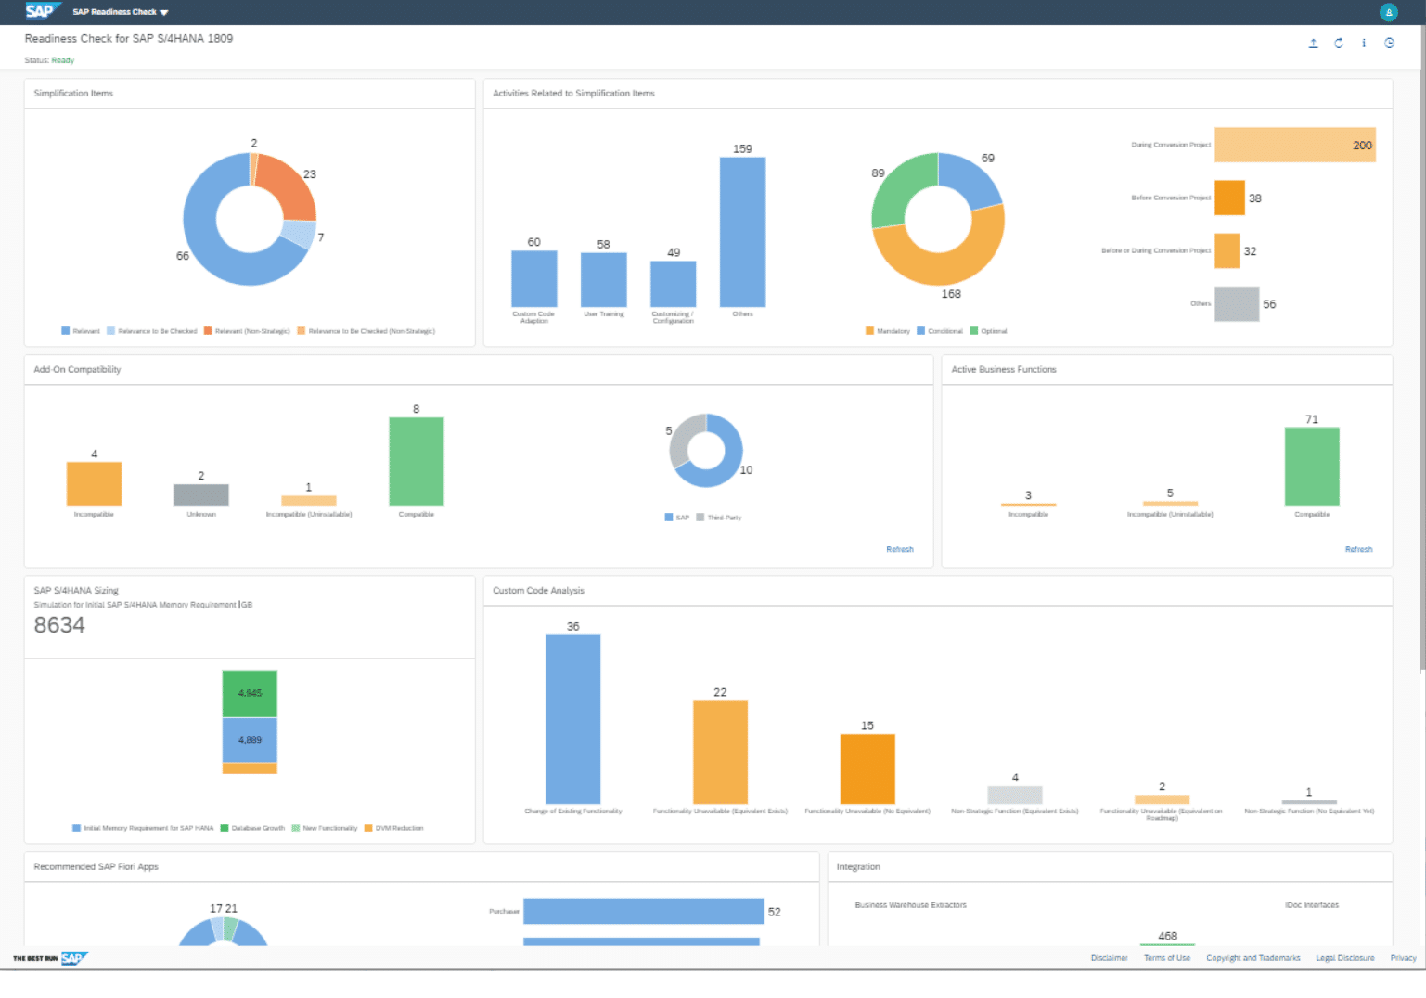Open Activities Related to Simplification Items title
The width and height of the screenshot is (1426, 998).
(x=573, y=94)
